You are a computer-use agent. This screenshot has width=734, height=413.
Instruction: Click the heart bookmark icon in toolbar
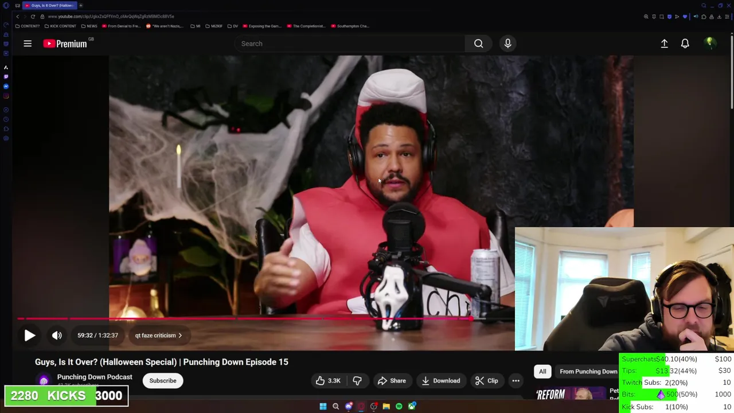685,17
